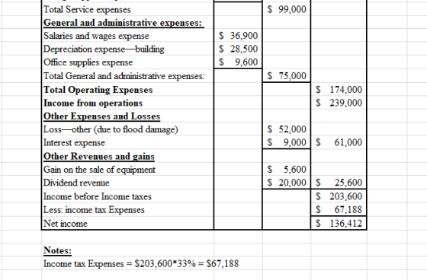Select the $ 28,500 depreciation amount
Viewport: 427px width, 280px height.
point(238,49)
